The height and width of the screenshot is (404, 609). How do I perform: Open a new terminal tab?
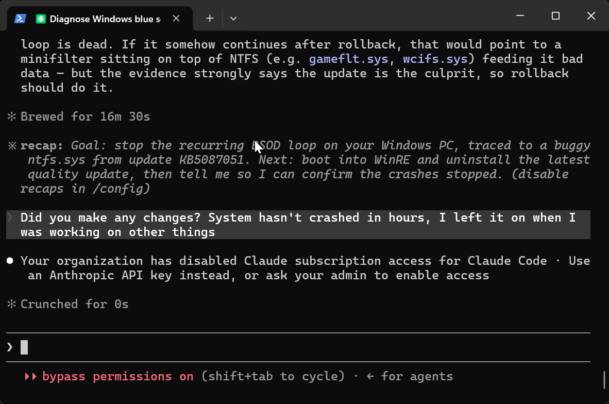(210, 18)
